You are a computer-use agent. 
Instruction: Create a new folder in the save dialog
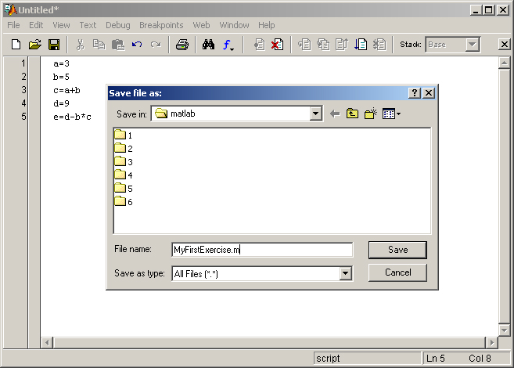(371, 114)
